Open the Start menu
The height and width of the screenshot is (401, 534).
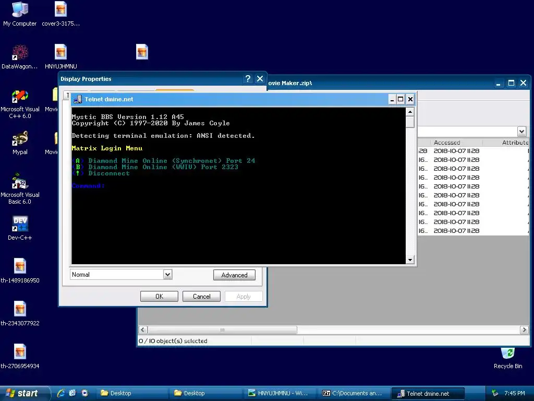[x=25, y=393]
